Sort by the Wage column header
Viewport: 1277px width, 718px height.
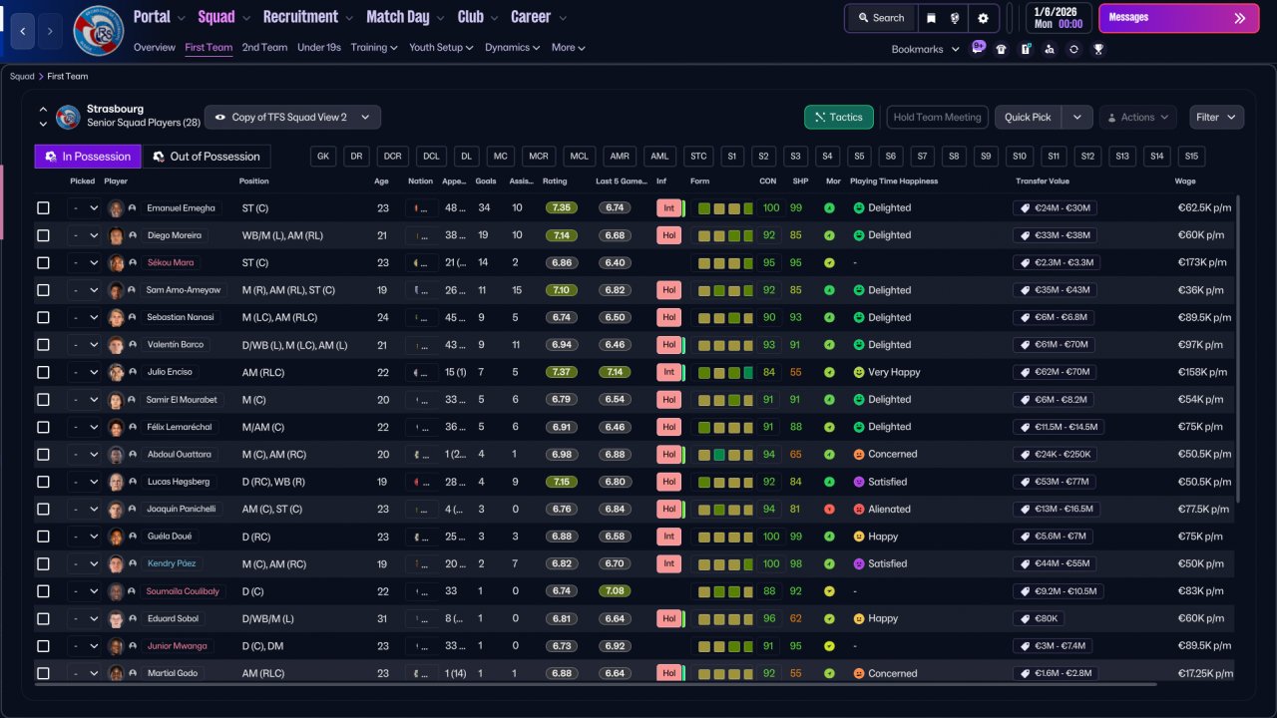(1185, 181)
